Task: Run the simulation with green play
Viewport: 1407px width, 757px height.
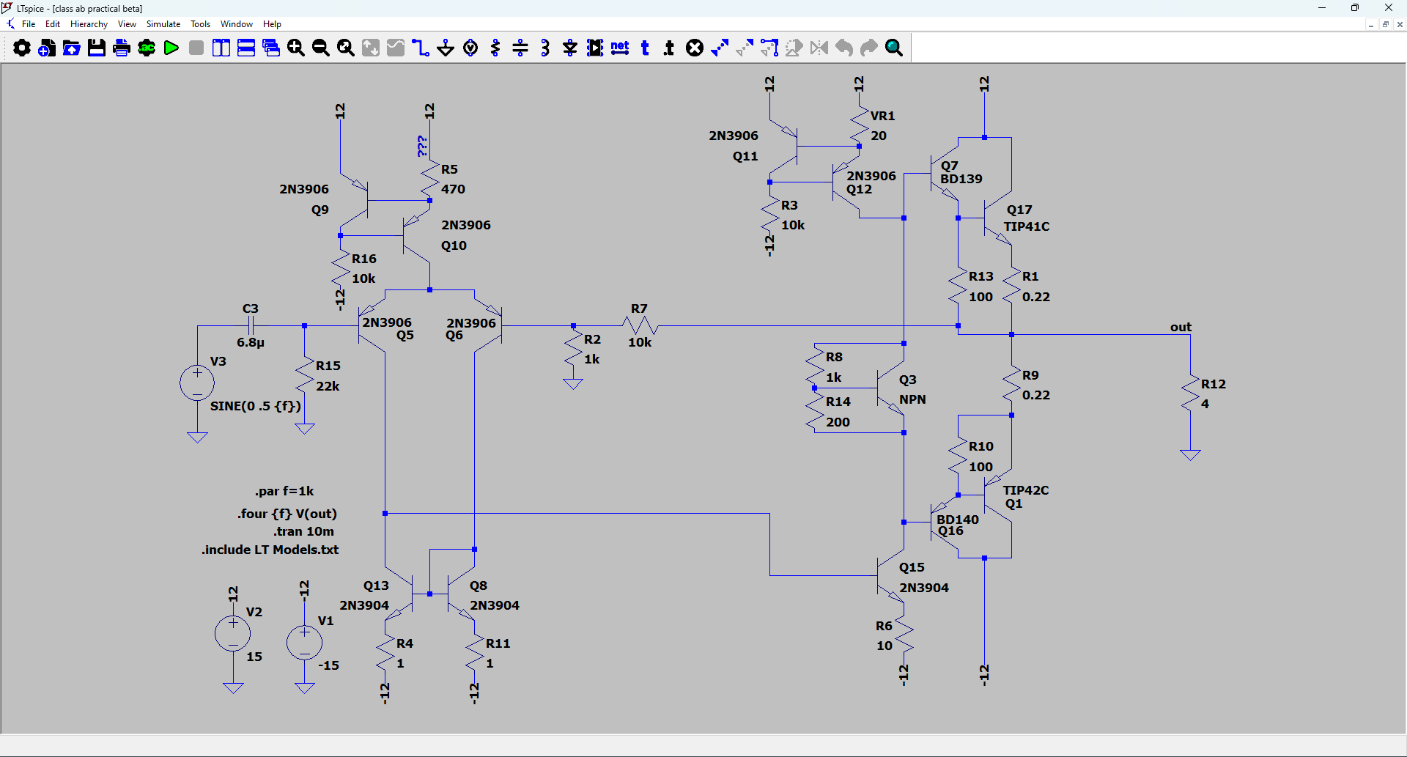Action: [171, 48]
